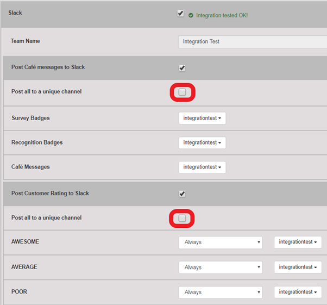Click the Café Messages row label

(x=30, y=167)
